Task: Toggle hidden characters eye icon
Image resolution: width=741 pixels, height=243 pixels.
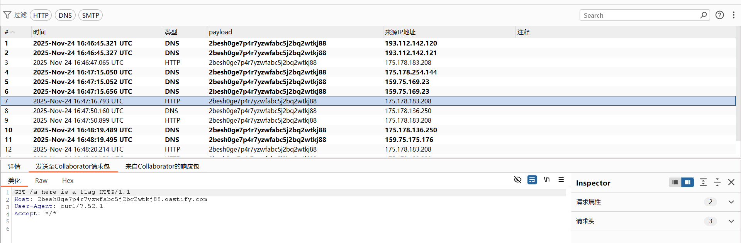Action: click(x=517, y=180)
